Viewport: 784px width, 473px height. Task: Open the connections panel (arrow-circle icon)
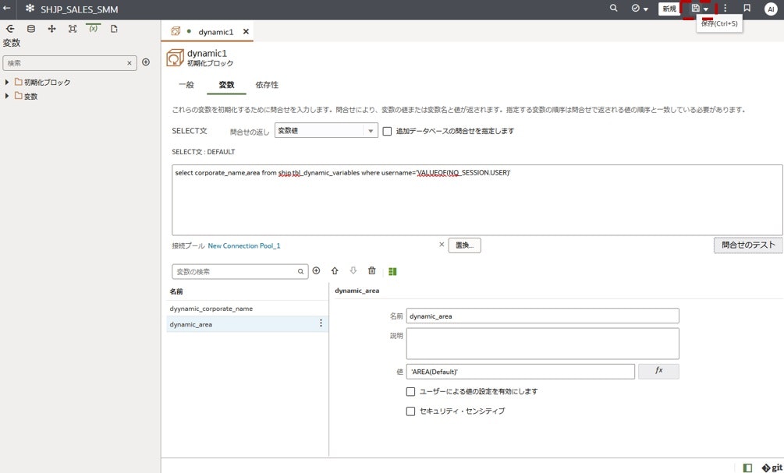coord(10,29)
